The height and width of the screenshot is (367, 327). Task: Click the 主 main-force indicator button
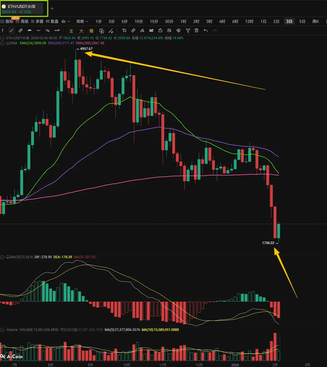point(71,31)
